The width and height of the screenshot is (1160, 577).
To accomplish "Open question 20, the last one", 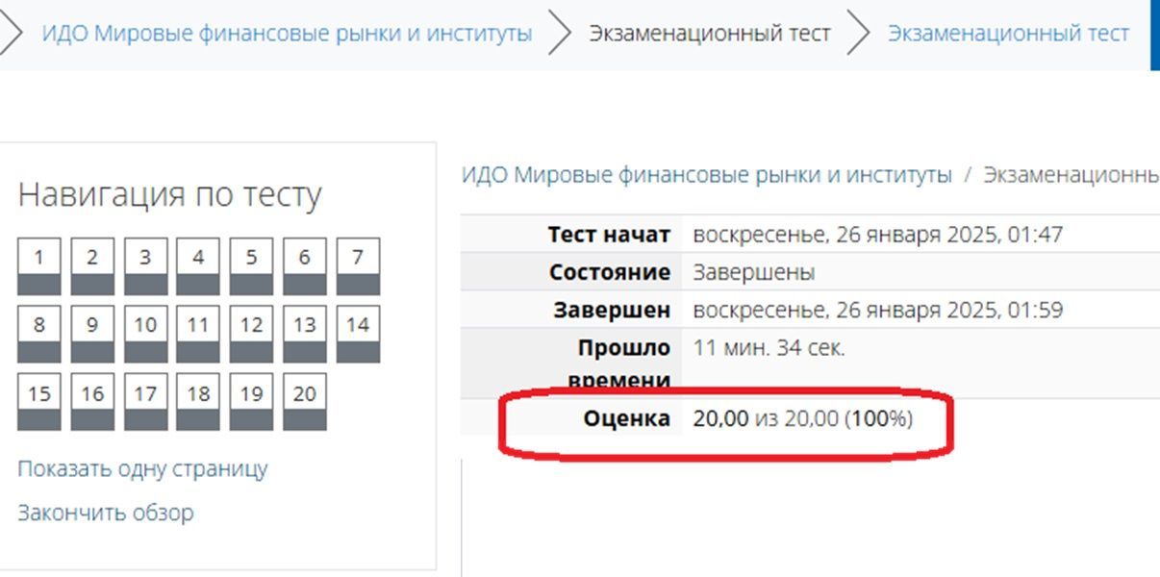I will tap(305, 402).
